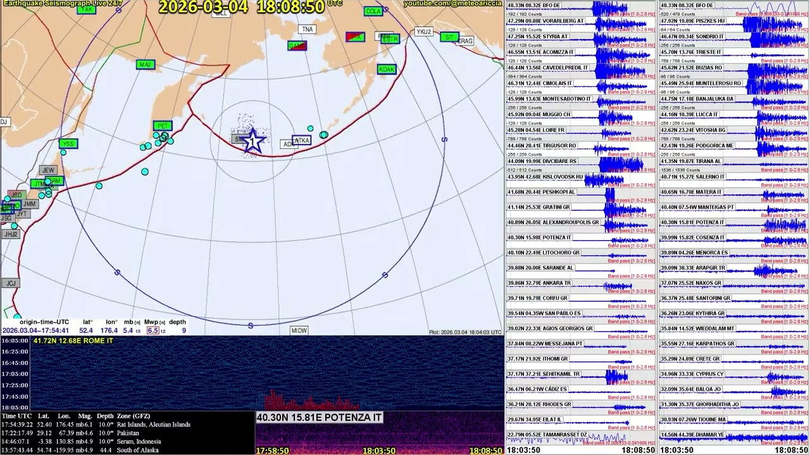Select the South of Alaska earthquake row
The width and height of the screenshot is (810, 455).
tap(80, 450)
